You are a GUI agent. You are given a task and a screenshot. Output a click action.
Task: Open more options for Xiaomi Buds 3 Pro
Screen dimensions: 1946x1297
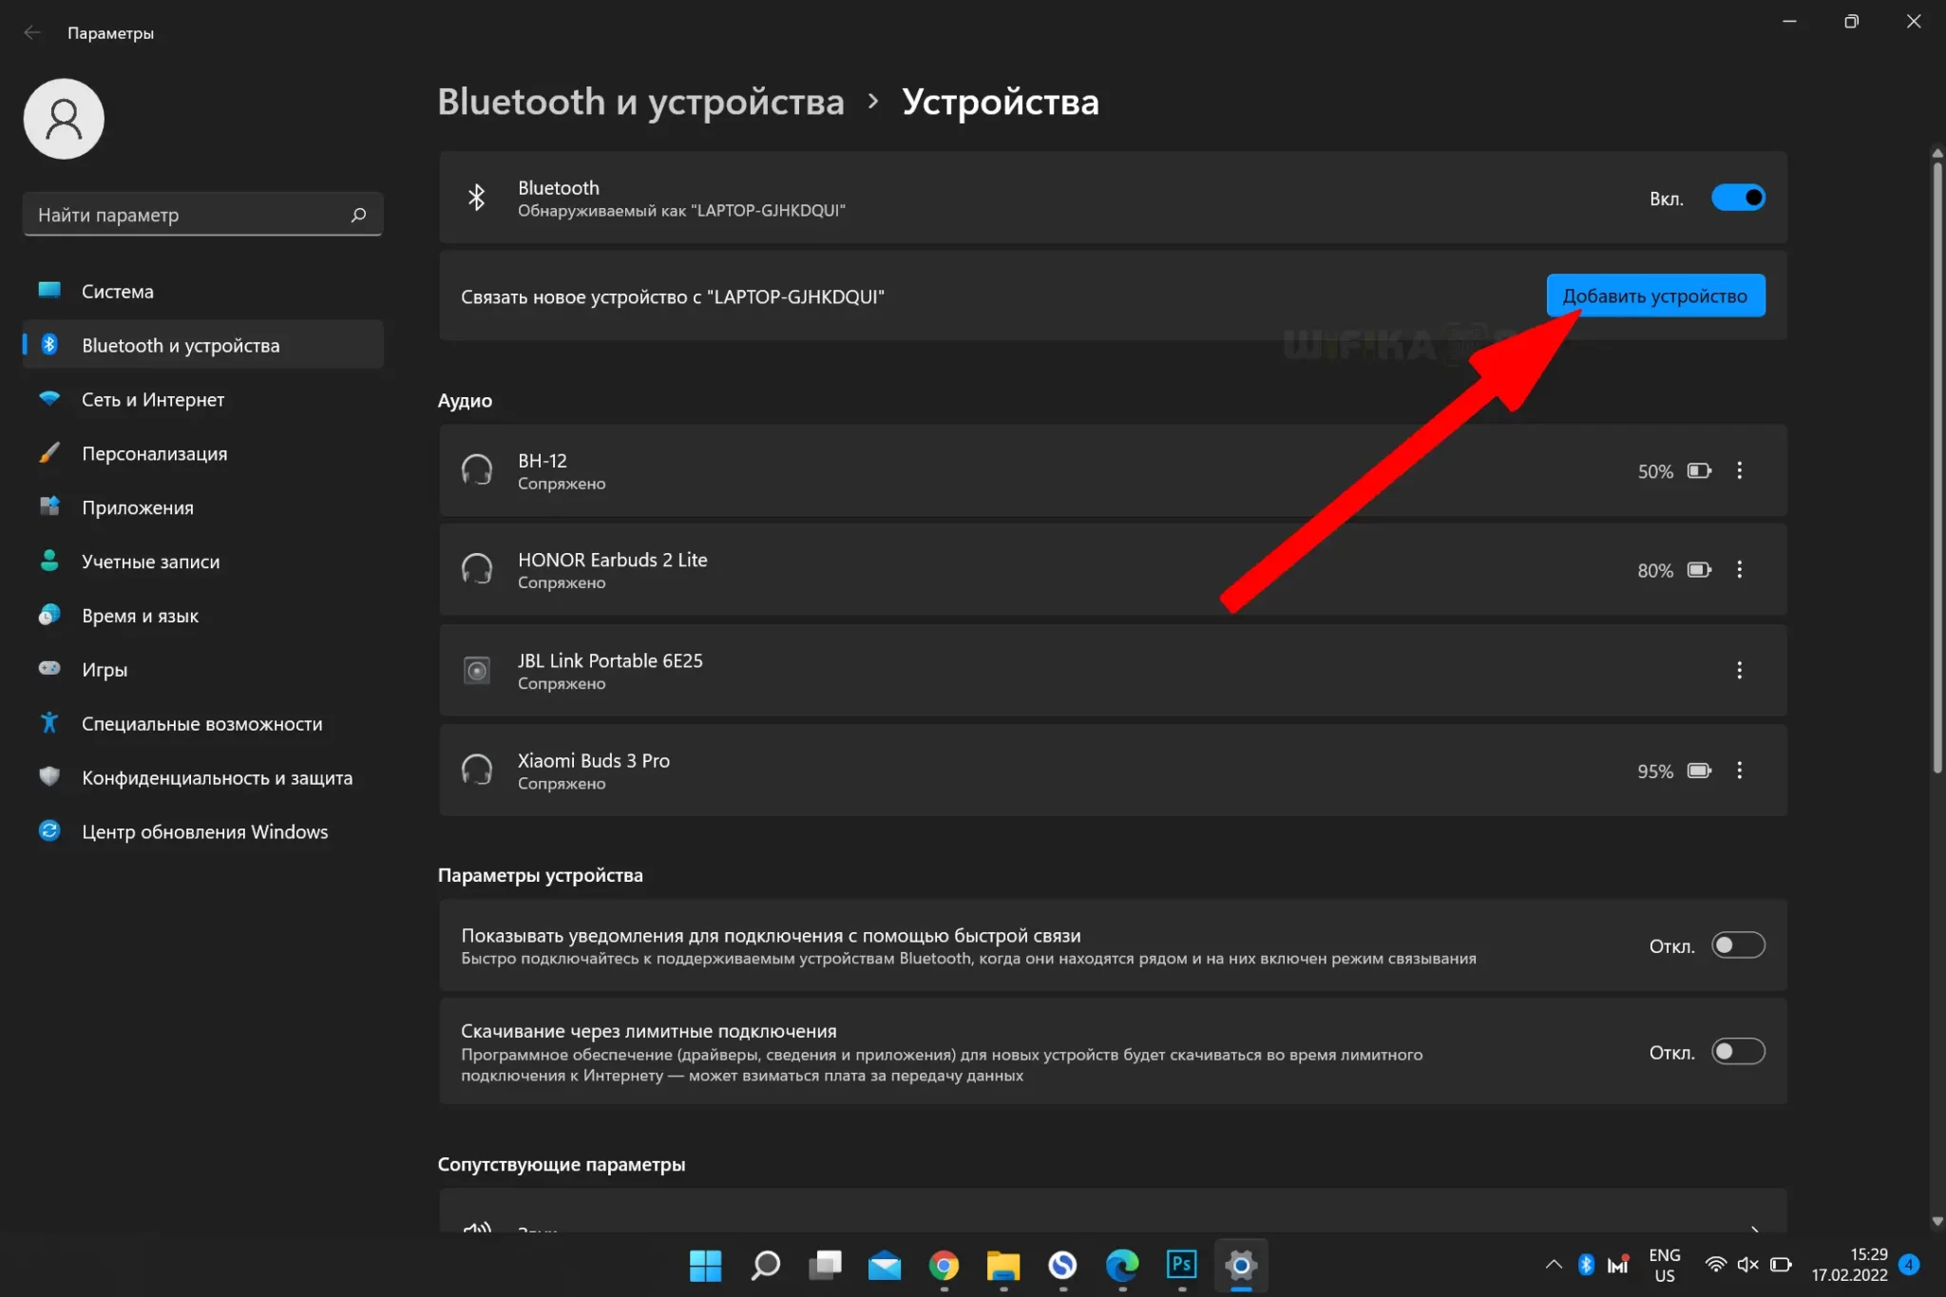point(1740,770)
